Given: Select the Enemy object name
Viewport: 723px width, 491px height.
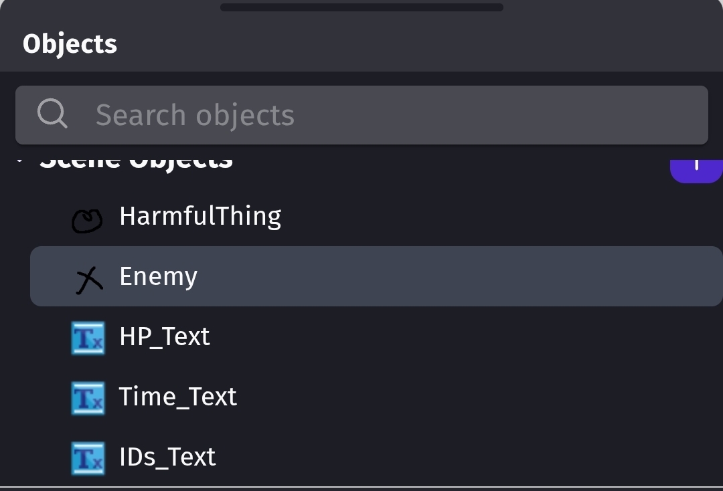Looking at the screenshot, I should [x=158, y=276].
